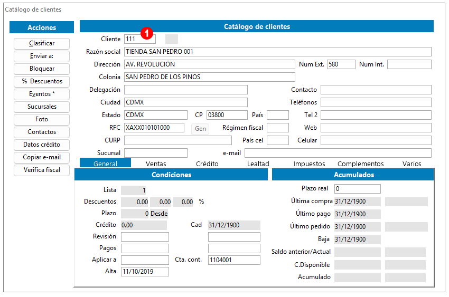Click the Celular field
449x297 pixels.
(376, 140)
